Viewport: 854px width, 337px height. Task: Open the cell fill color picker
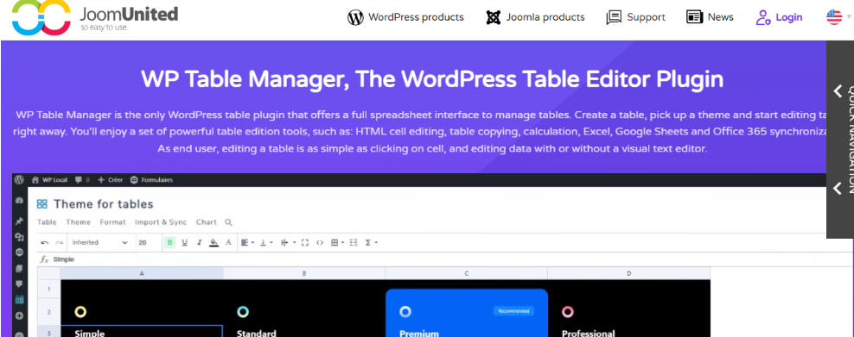pos(214,242)
